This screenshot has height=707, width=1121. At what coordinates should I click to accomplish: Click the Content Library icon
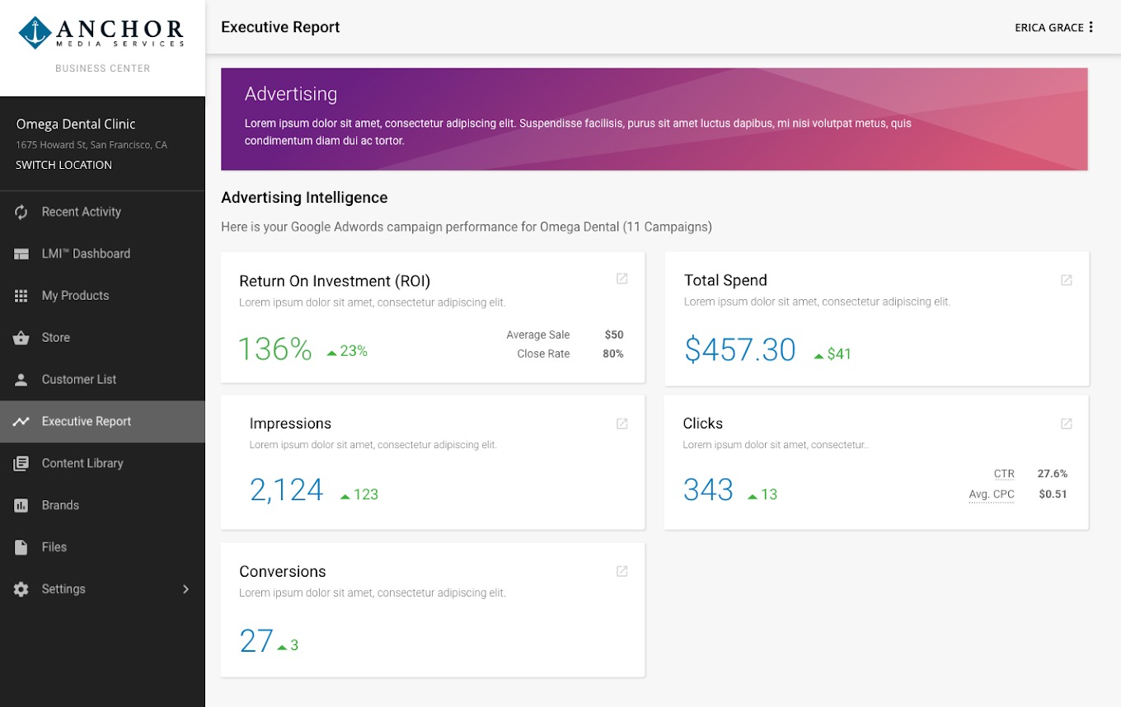(21, 463)
